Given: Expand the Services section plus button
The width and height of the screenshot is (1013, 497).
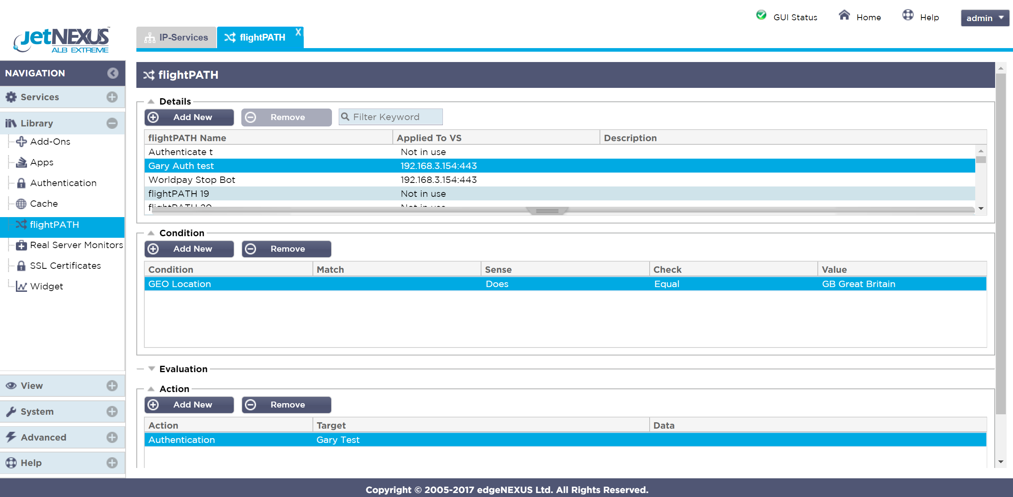Looking at the screenshot, I should tap(112, 97).
